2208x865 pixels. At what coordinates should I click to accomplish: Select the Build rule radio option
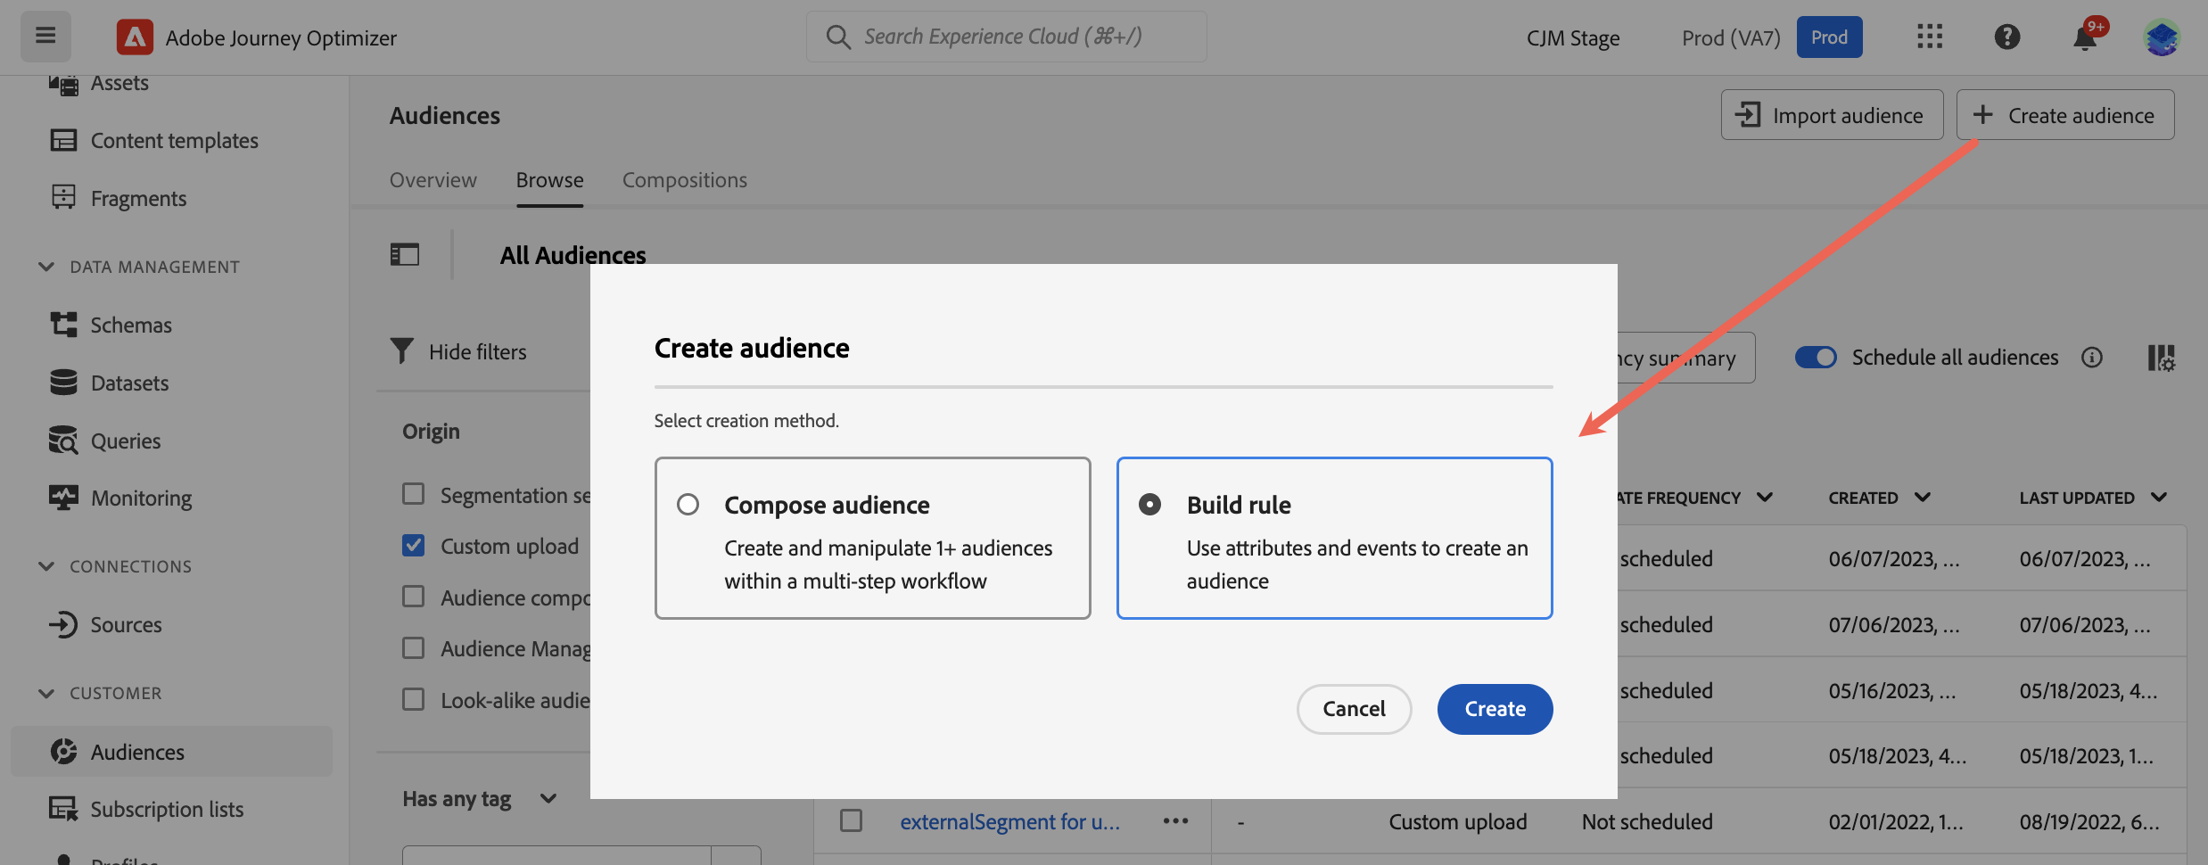coord(1150,505)
